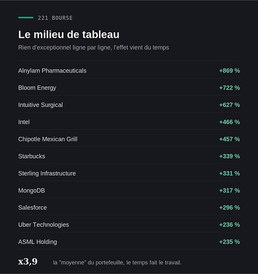Screen dimensions: 258x274
Task: Click the +722 % percentage
Action: click(x=230, y=88)
